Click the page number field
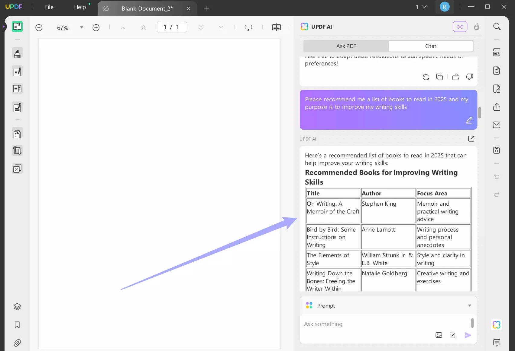Viewport: 515px width, 351px height. 172,27
